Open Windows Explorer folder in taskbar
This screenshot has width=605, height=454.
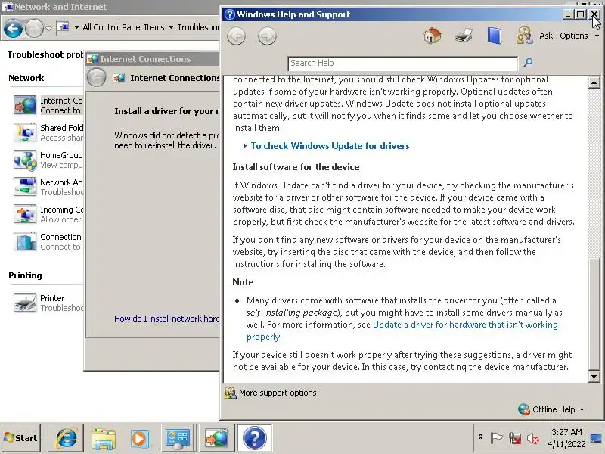104,439
